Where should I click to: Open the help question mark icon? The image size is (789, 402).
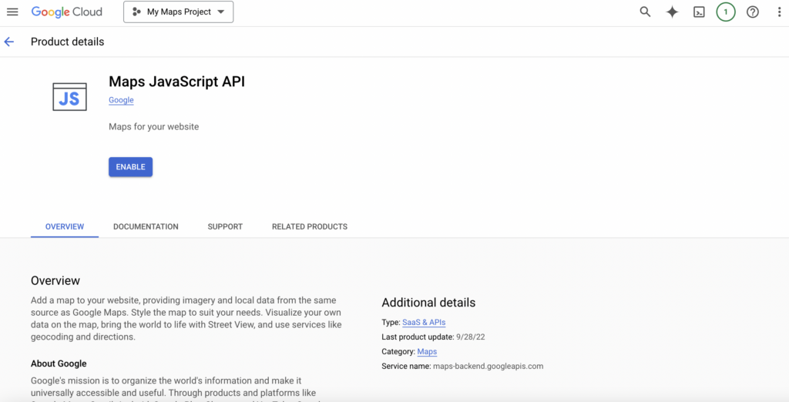pyautogui.click(x=752, y=12)
